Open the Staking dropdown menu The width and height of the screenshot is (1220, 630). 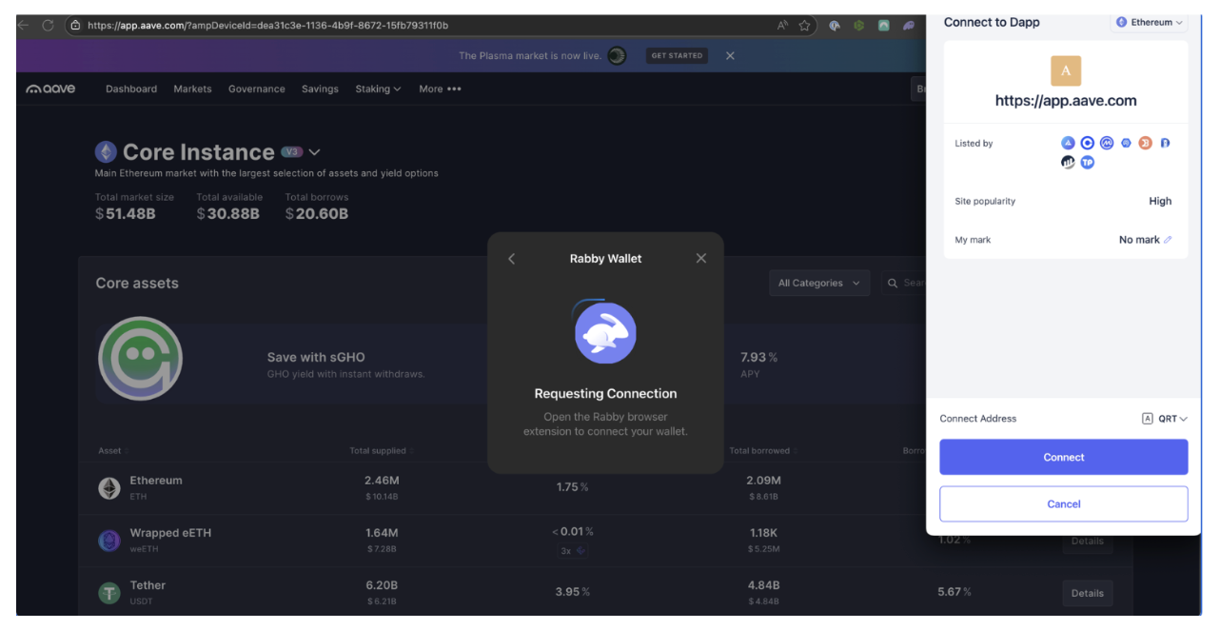point(378,89)
